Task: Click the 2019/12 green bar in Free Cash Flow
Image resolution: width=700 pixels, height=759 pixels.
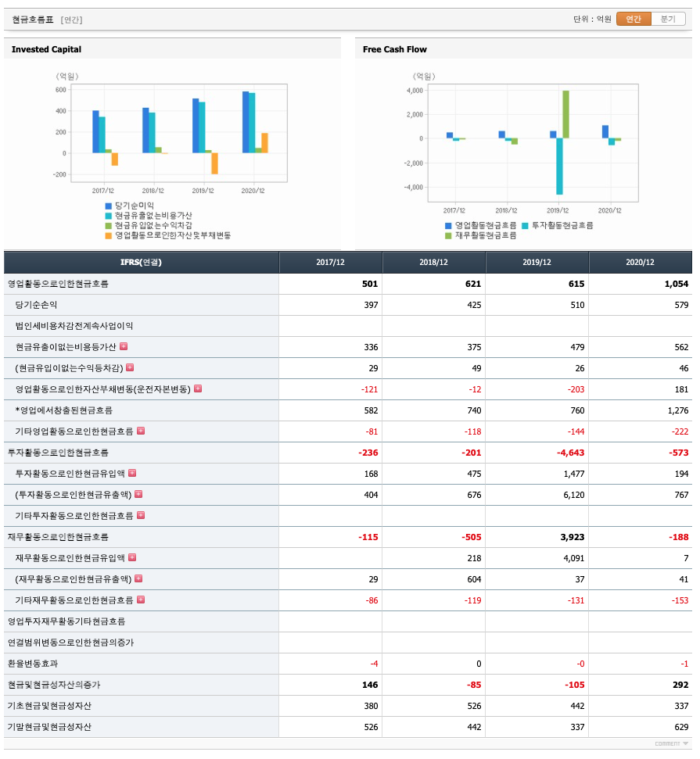Action: click(x=565, y=114)
